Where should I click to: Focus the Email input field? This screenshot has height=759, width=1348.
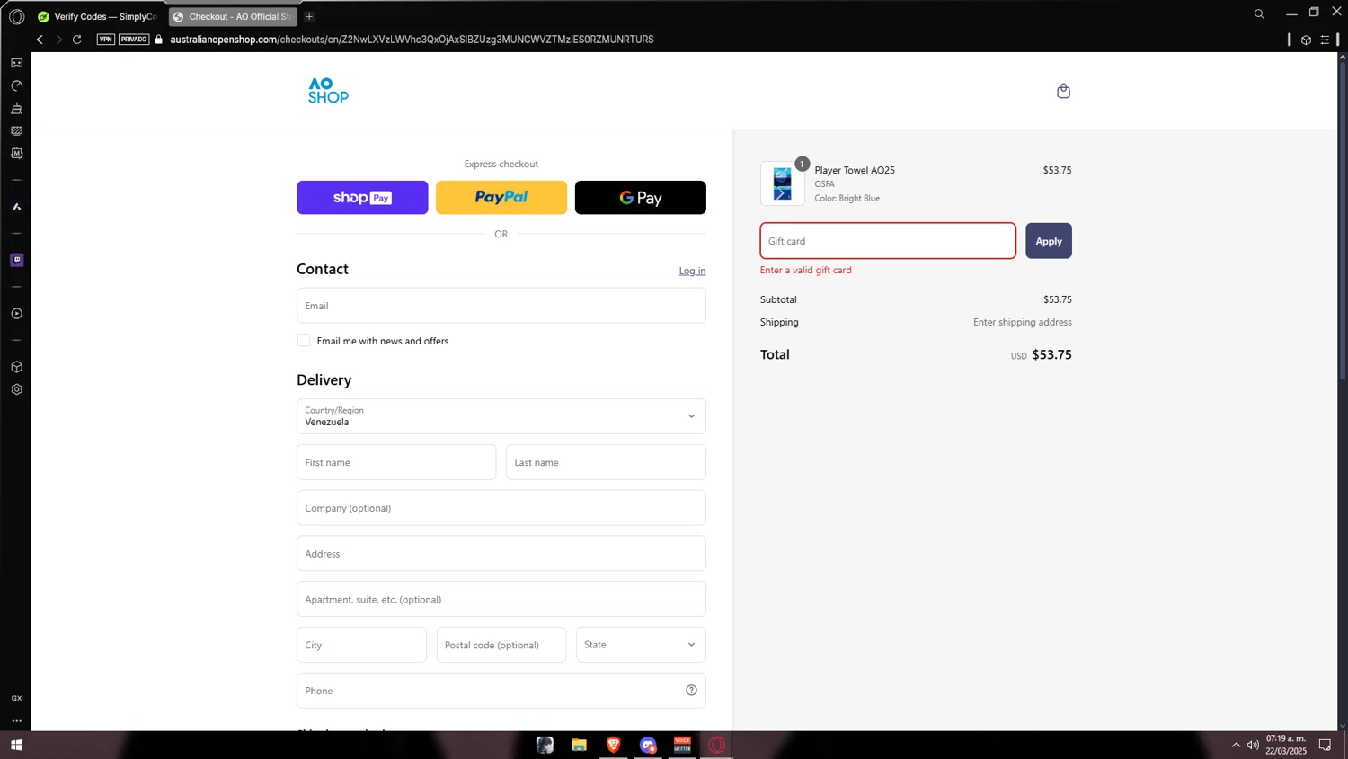pyautogui.click(x=501, y=306)
